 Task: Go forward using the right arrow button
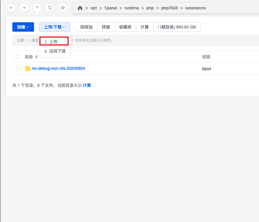(x=24, y=8)
